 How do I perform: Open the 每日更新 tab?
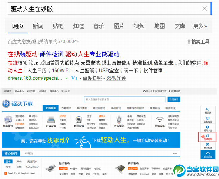click(82, 108)
